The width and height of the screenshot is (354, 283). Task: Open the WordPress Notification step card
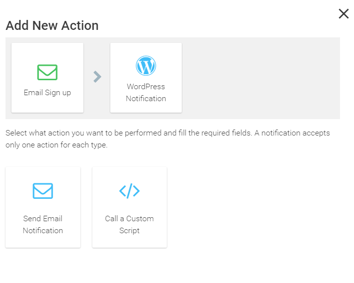(146, 78)
